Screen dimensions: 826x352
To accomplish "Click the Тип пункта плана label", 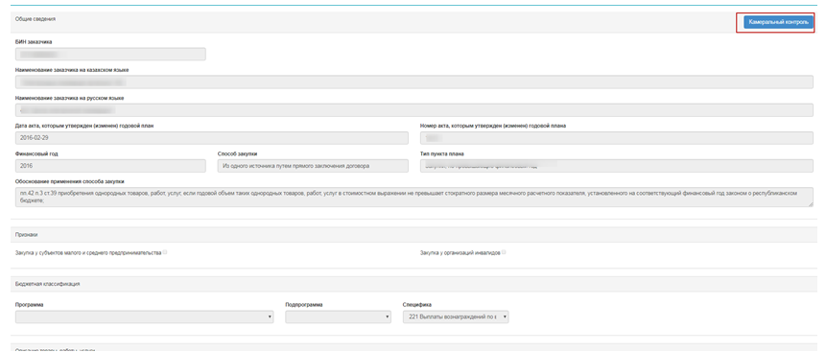I will coord(441,153).
